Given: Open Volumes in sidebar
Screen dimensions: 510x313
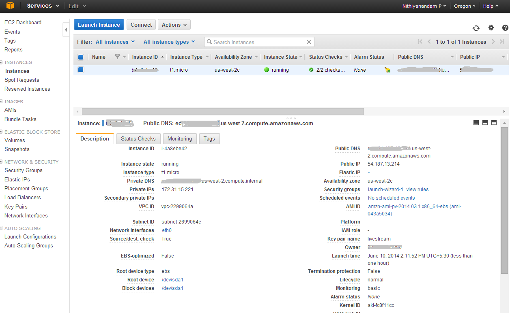Looking at the screenshot, I should pyautogui.click(x=15, y=140).
